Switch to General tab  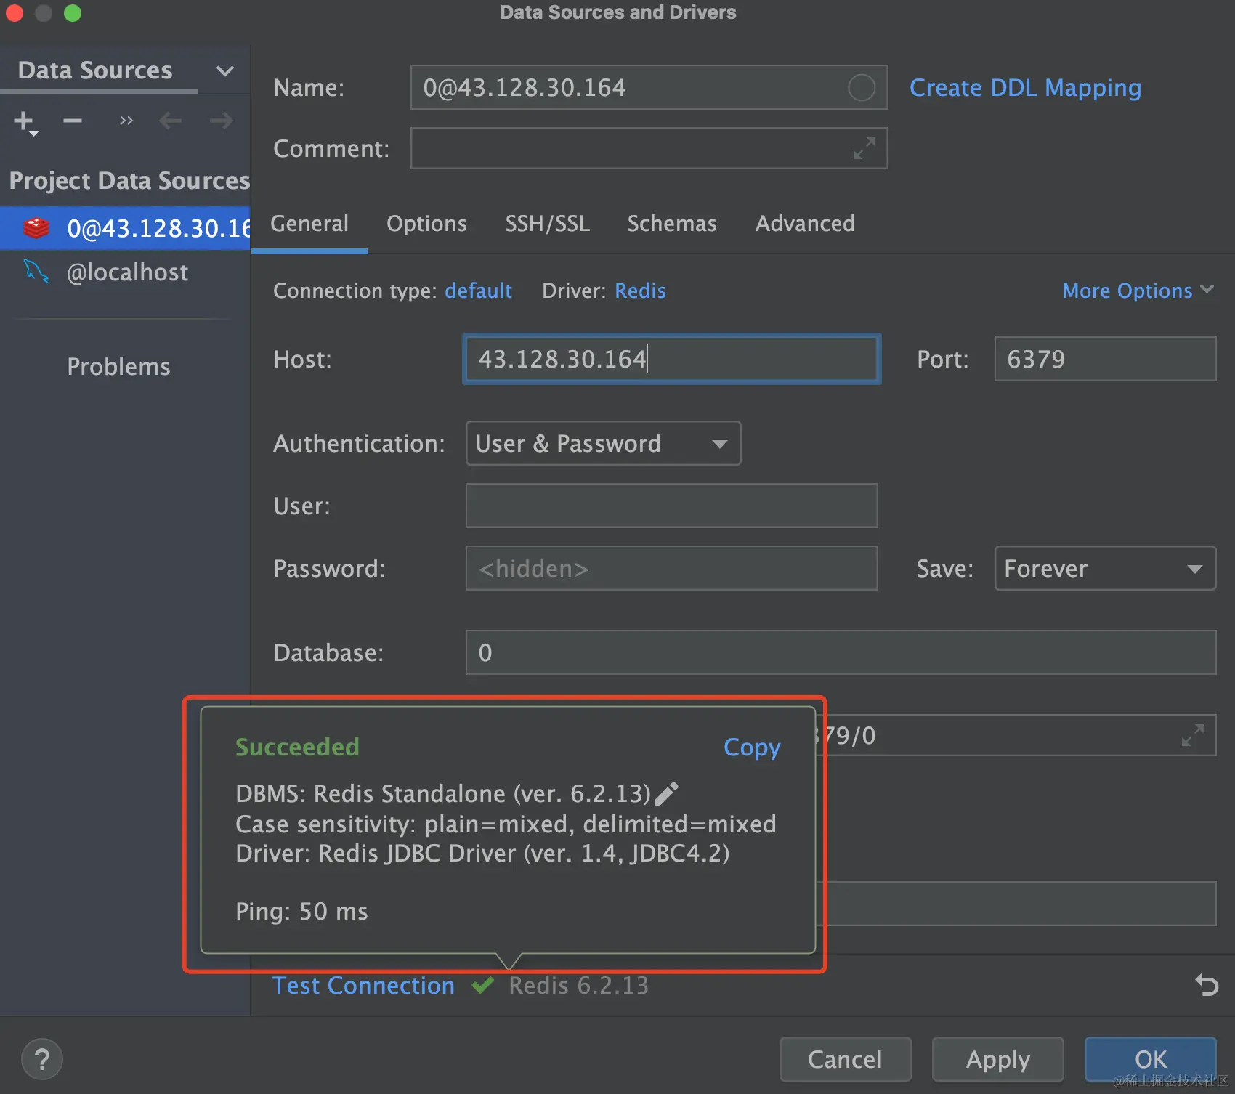(309, 224)
